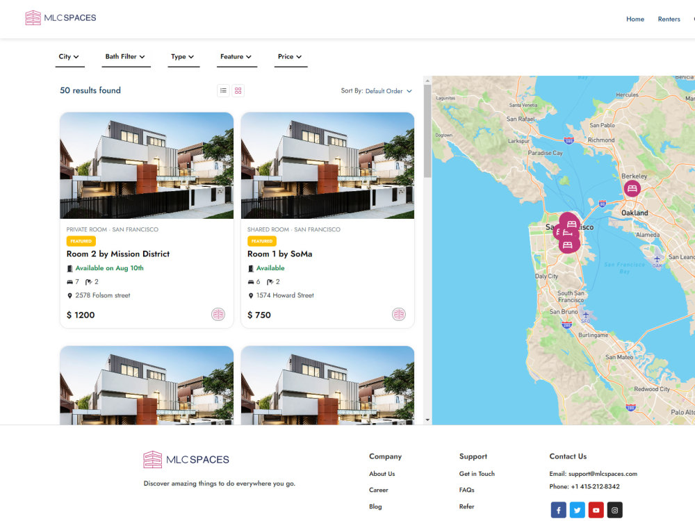This screenshot has width=695, height=521.
Task: Open Room 1 by SoMa listing
Action: pyautogui.click(x=279, y=254)
